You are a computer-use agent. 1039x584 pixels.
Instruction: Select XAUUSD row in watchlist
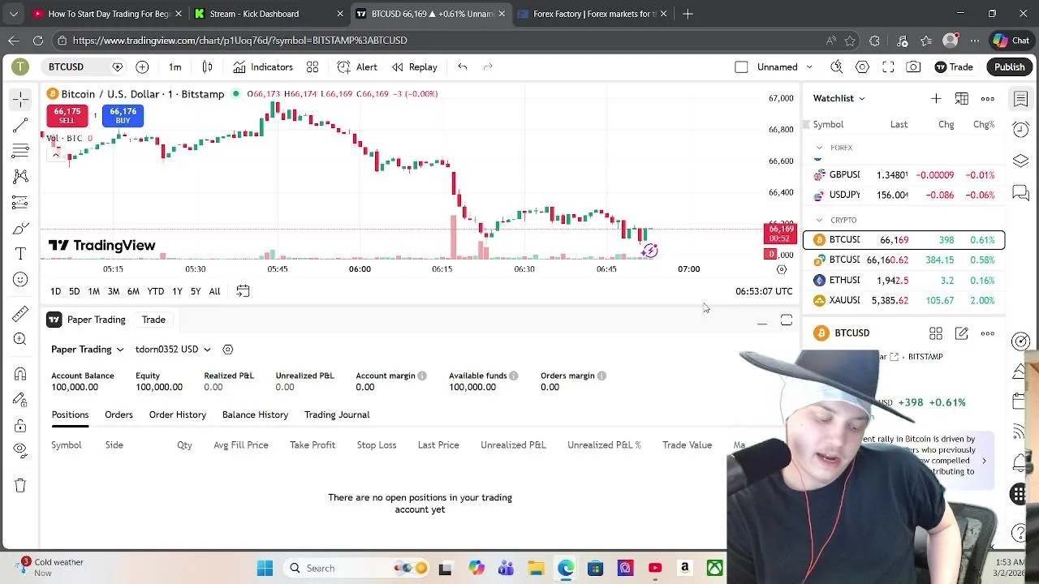903,301
